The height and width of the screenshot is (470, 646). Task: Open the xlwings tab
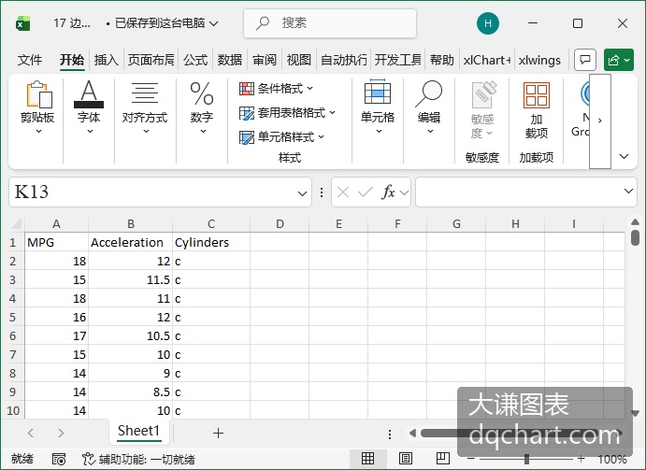click(539, 60)
